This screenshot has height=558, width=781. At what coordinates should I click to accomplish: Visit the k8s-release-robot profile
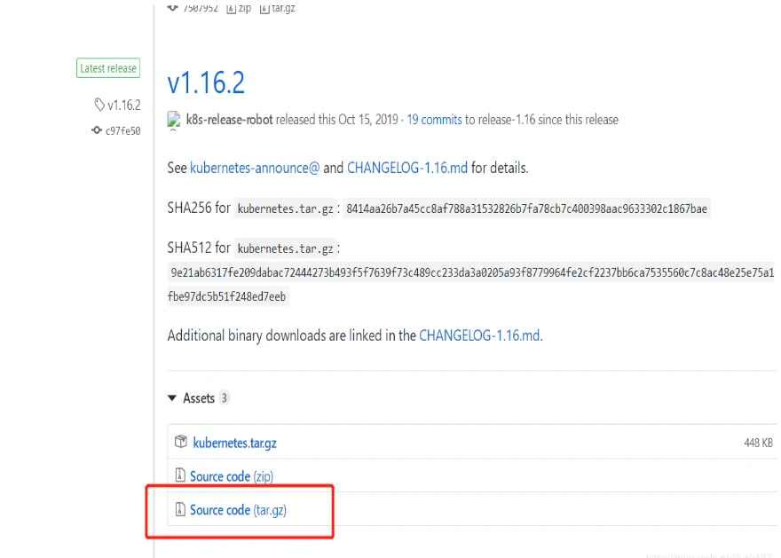229,120
